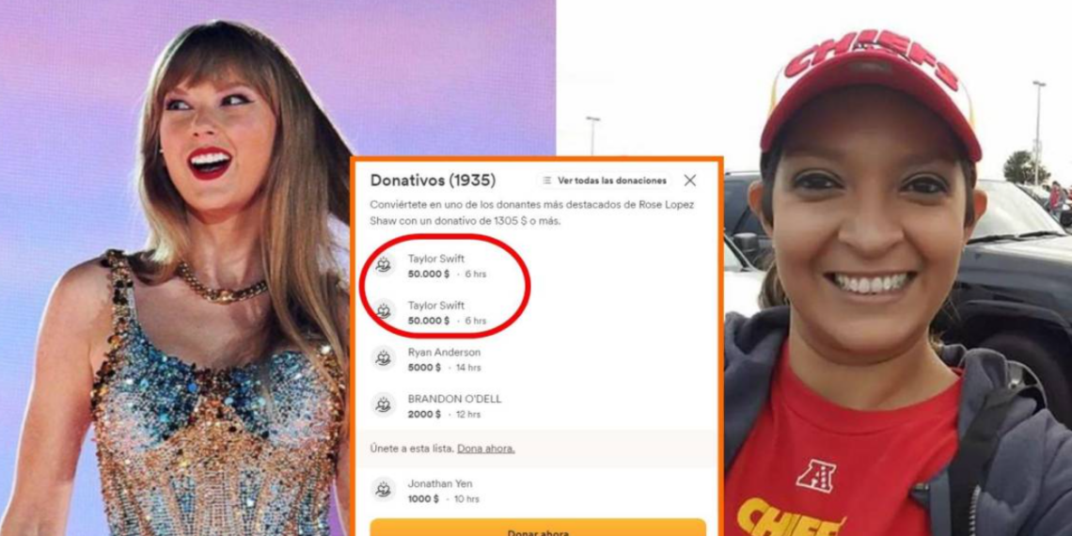Click the donor icon of second Taylor Swift entry
Image resolution: width=1072 pixels, height=536 pixels.
coord(384,312)
